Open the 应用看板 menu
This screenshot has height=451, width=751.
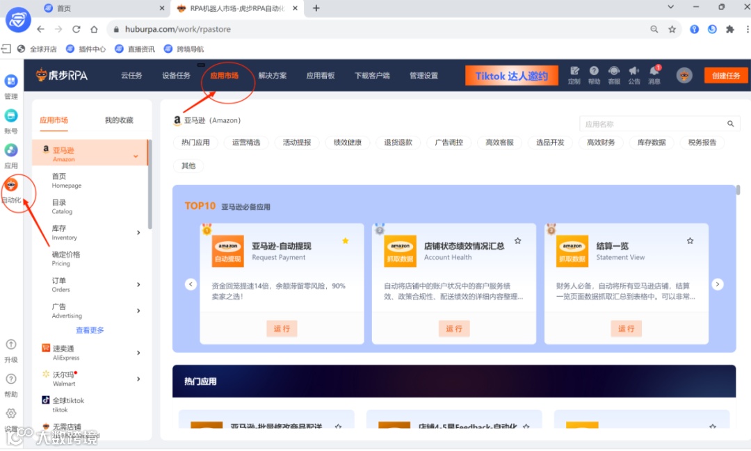[x=321, y=75]
